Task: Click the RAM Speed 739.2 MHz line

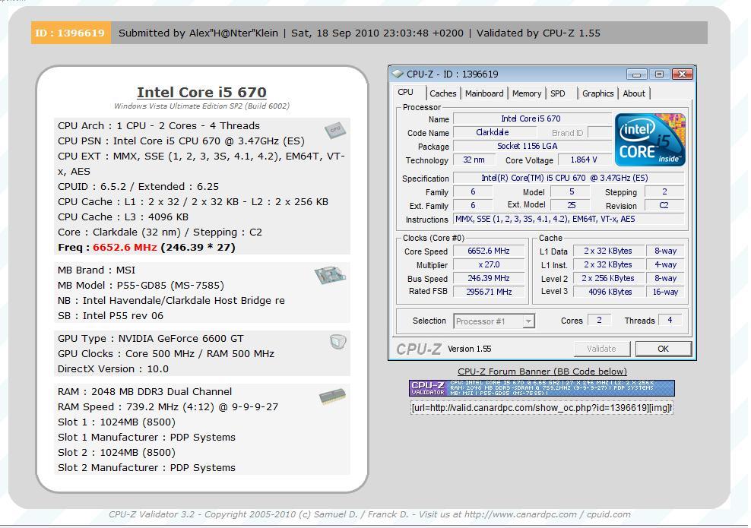Action: point(168,407)
